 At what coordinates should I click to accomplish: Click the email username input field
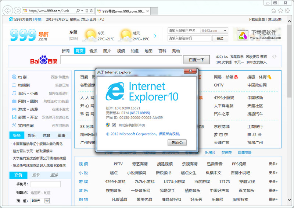coord(184,31)
